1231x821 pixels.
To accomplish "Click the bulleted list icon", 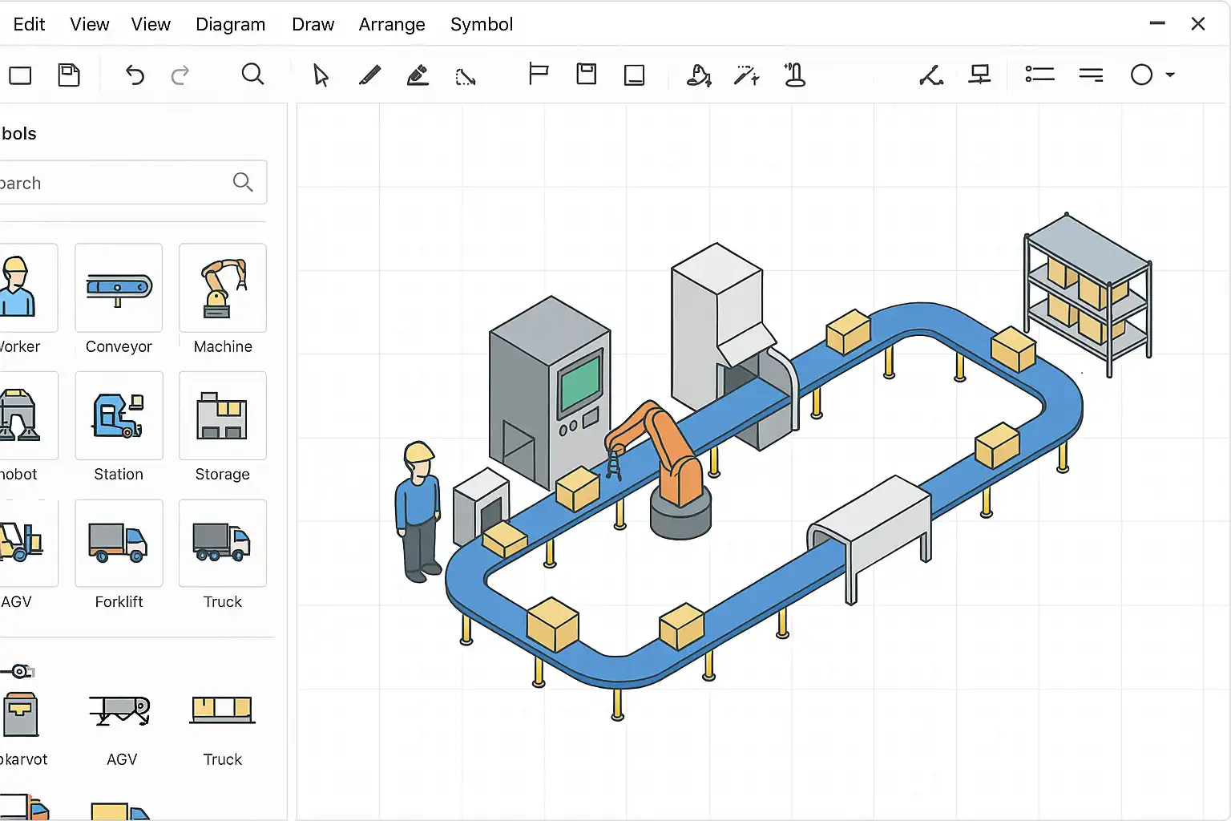I will 1039,75.
